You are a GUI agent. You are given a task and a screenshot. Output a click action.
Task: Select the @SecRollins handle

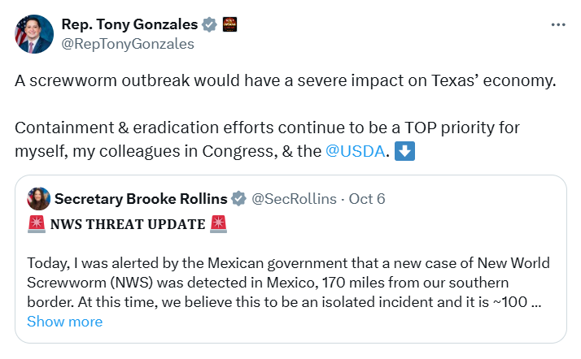tap(294, 199)
